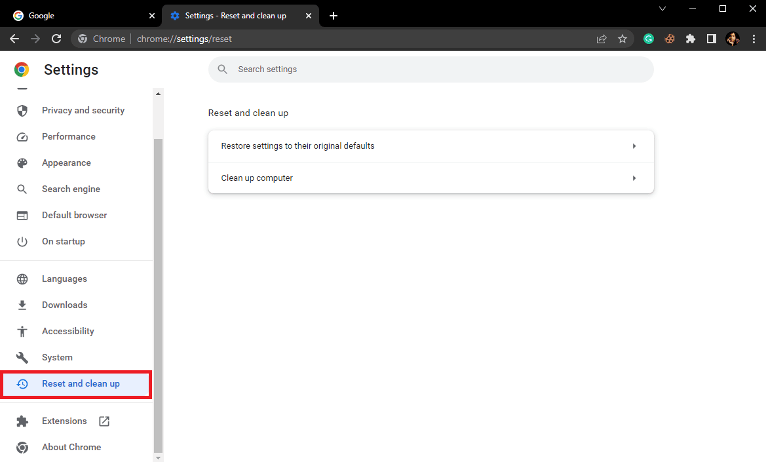Click the sidebar scrollbar thumb

(158, 296)
